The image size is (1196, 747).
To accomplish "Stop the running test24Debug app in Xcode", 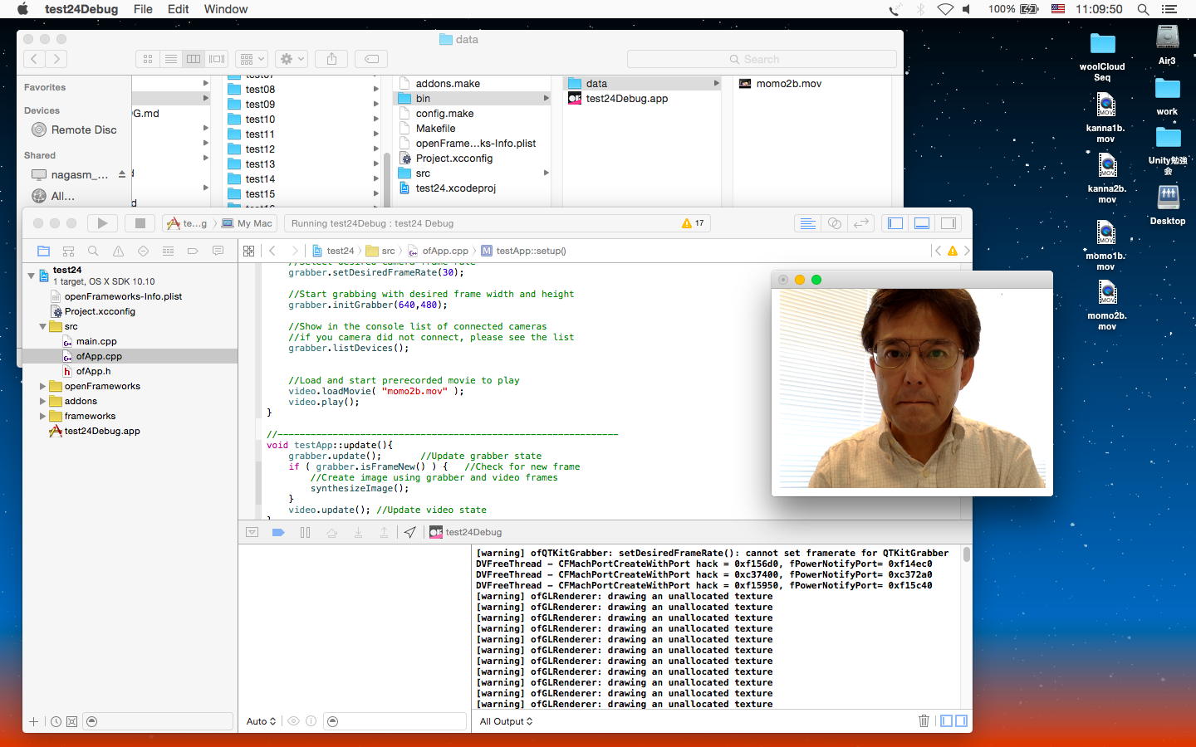I will pos(140,223).
